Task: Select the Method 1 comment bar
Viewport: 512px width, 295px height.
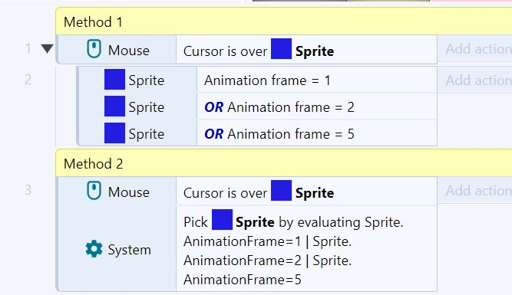Action: pos(284,21)
